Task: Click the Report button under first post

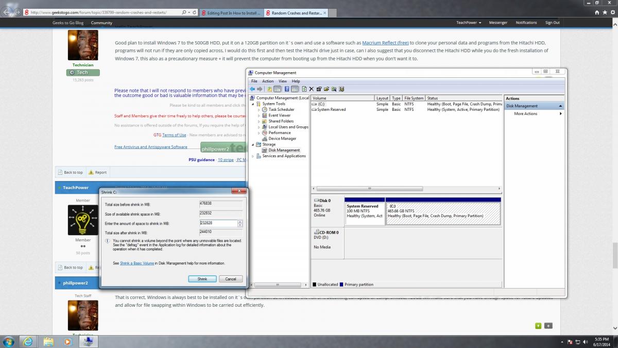Action: pos(97,172)
